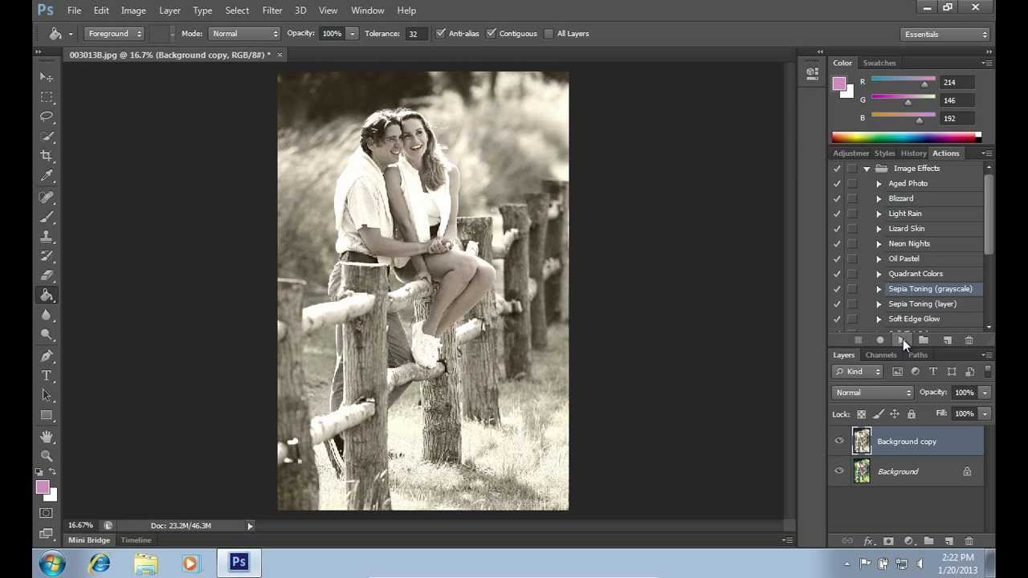Open the Filter menu
Image resolution: width=1028 pixels, height=578 pixels.
(272, 10)
